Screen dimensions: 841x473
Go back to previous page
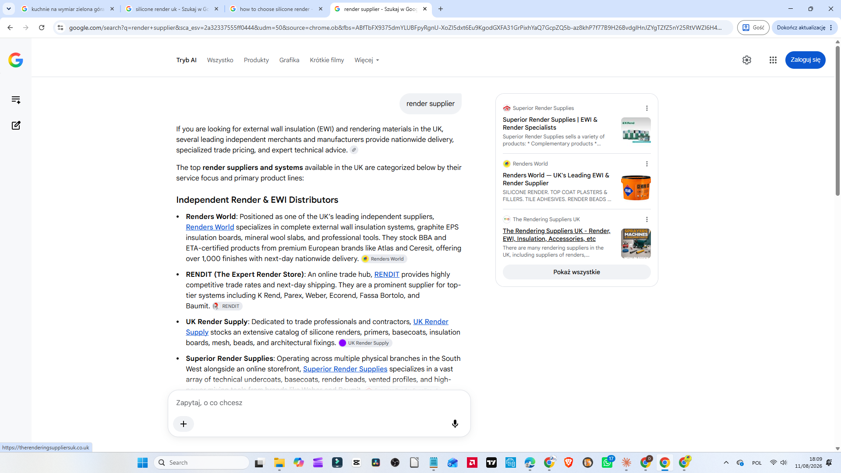coord(10,28)
